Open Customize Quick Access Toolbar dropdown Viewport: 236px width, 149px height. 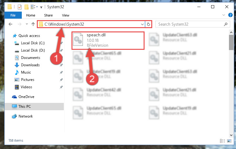point(41,7)
